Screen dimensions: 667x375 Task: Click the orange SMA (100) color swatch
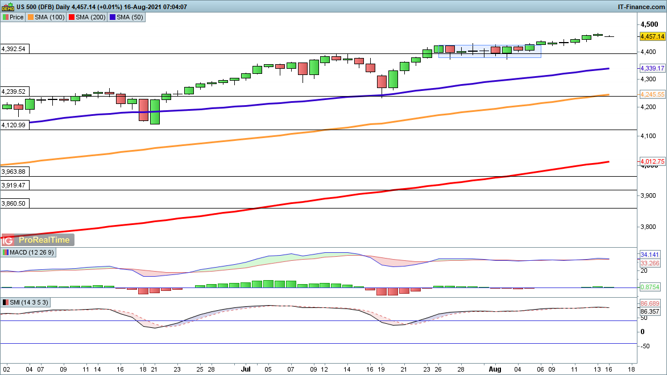(x=31, y=18)
